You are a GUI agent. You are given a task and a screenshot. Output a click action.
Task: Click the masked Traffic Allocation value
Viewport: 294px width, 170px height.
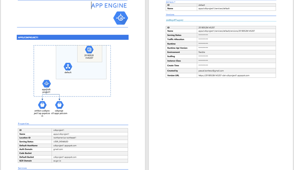pos(203,39)
